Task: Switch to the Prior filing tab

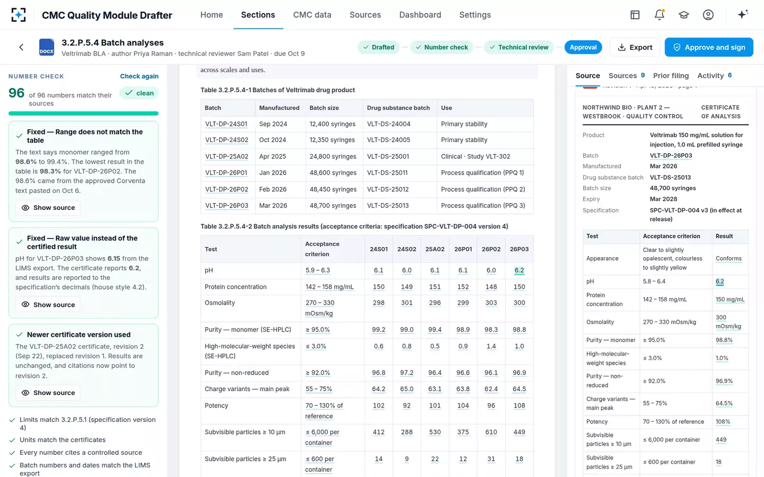Action: coord(671,76)
